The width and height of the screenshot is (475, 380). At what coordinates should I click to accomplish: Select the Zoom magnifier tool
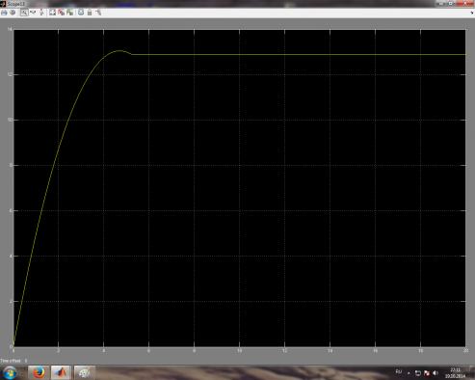[24, 13]
